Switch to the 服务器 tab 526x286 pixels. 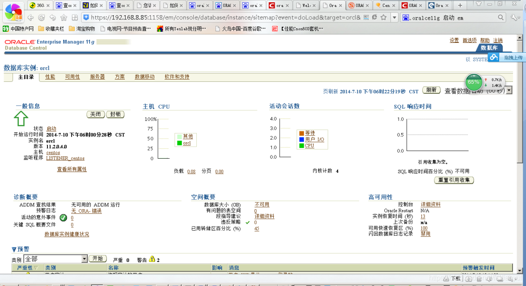pos(98,77)
